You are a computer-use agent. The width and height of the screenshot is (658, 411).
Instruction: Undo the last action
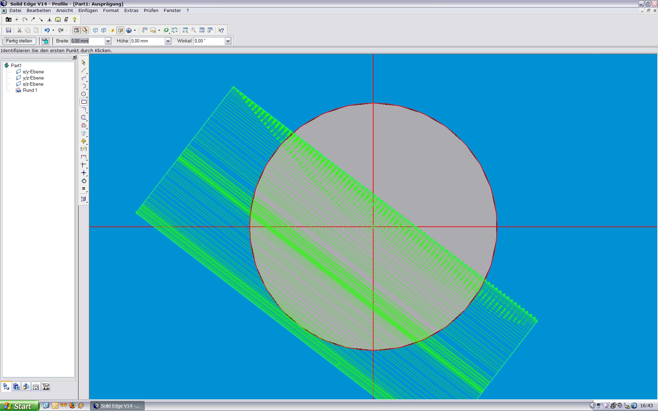[x=47, y=30]
